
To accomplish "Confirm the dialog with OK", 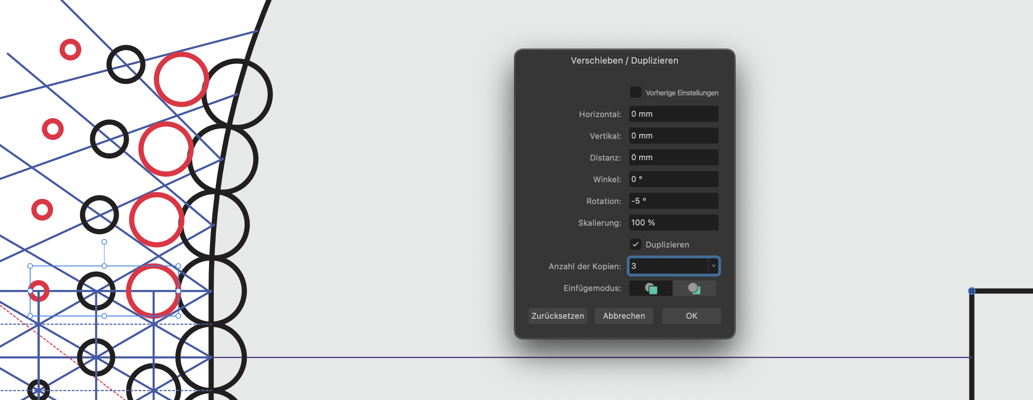I will (691, 316).
